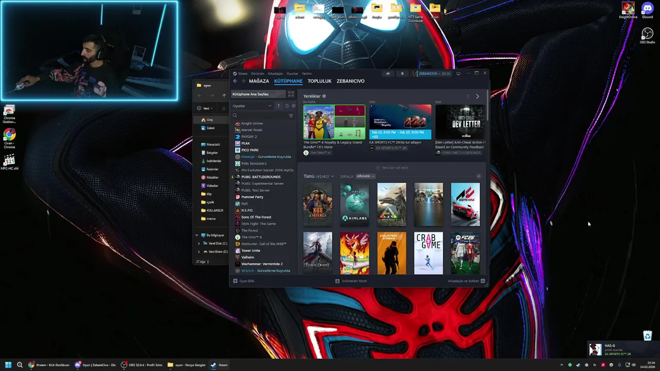Switch to TOPLULUK tab
660x371 pixels.
320,81
